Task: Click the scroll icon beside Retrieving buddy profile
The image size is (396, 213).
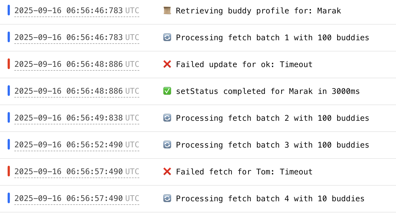Action: (167, 11)
